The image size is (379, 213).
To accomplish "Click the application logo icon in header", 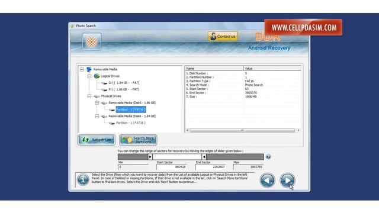I will [92, 42].
